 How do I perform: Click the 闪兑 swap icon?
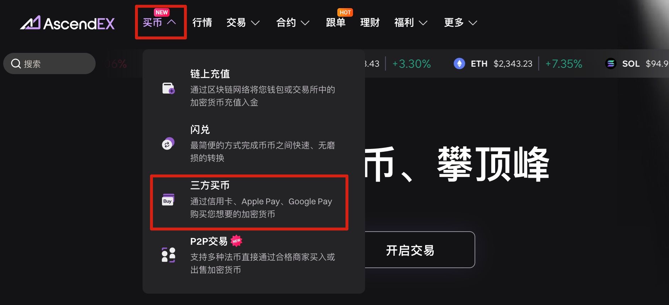point(168,143)
